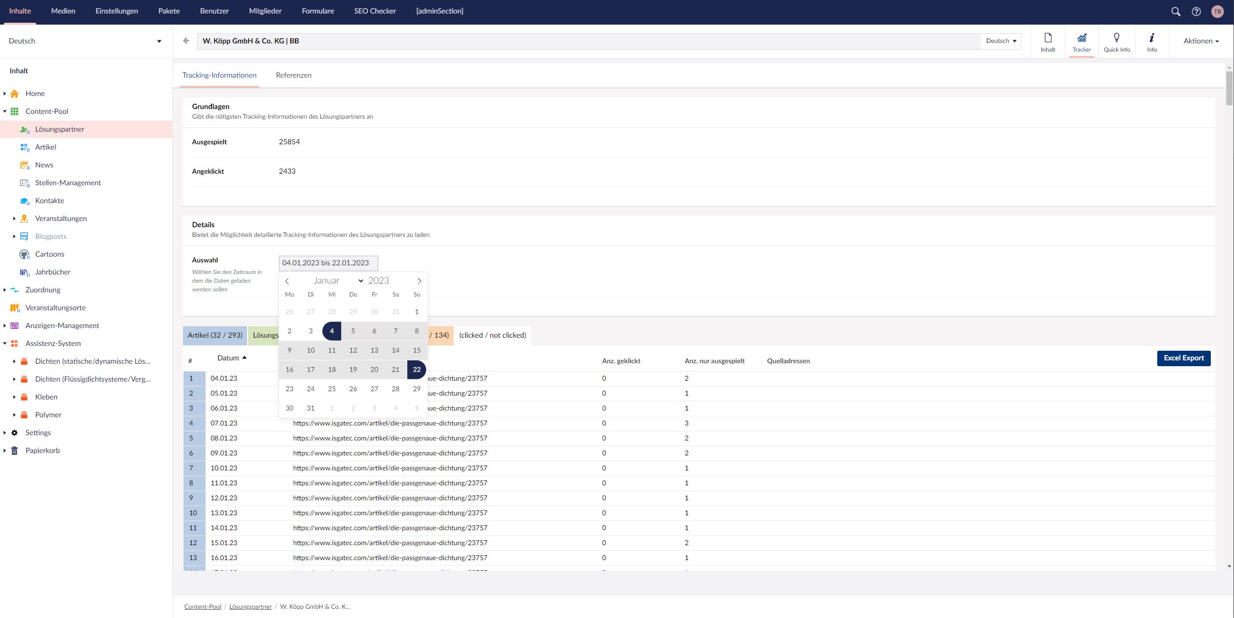The height and width of the screenshot is (618, 1234).
Task: Switch to the Referenzen tab
Action: pos(293,75)
